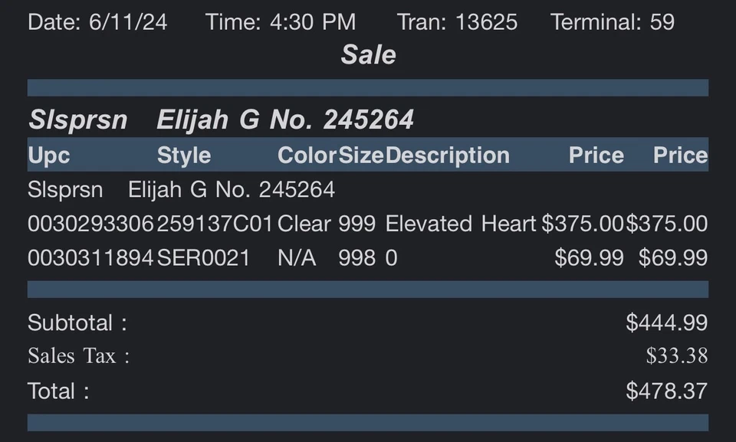Click the italic Sale heading
Image resolution: width=736 pixels, height=442 pixels.
[x=368, y=54]
